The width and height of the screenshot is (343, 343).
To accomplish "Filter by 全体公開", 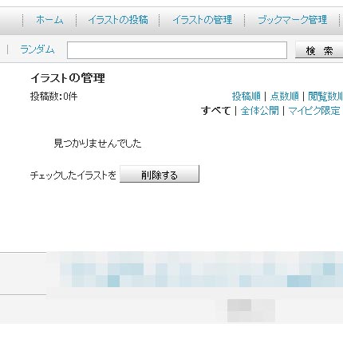I will tap(260, 110).
